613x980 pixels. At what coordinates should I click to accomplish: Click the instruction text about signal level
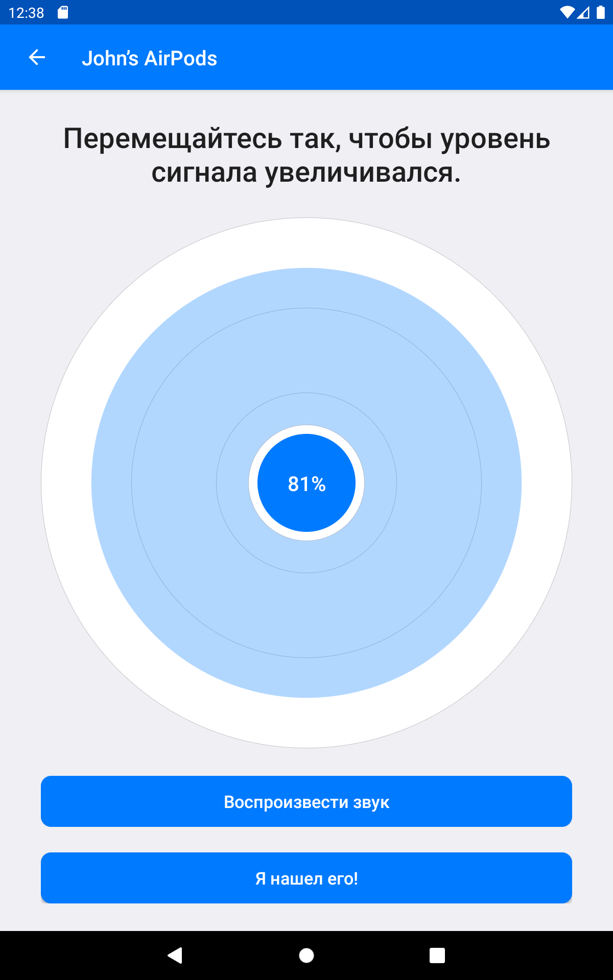coord(306,155)
